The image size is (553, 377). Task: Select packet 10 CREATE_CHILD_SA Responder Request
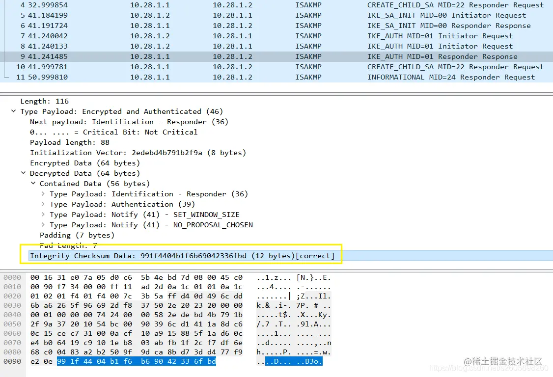(276, 67)
